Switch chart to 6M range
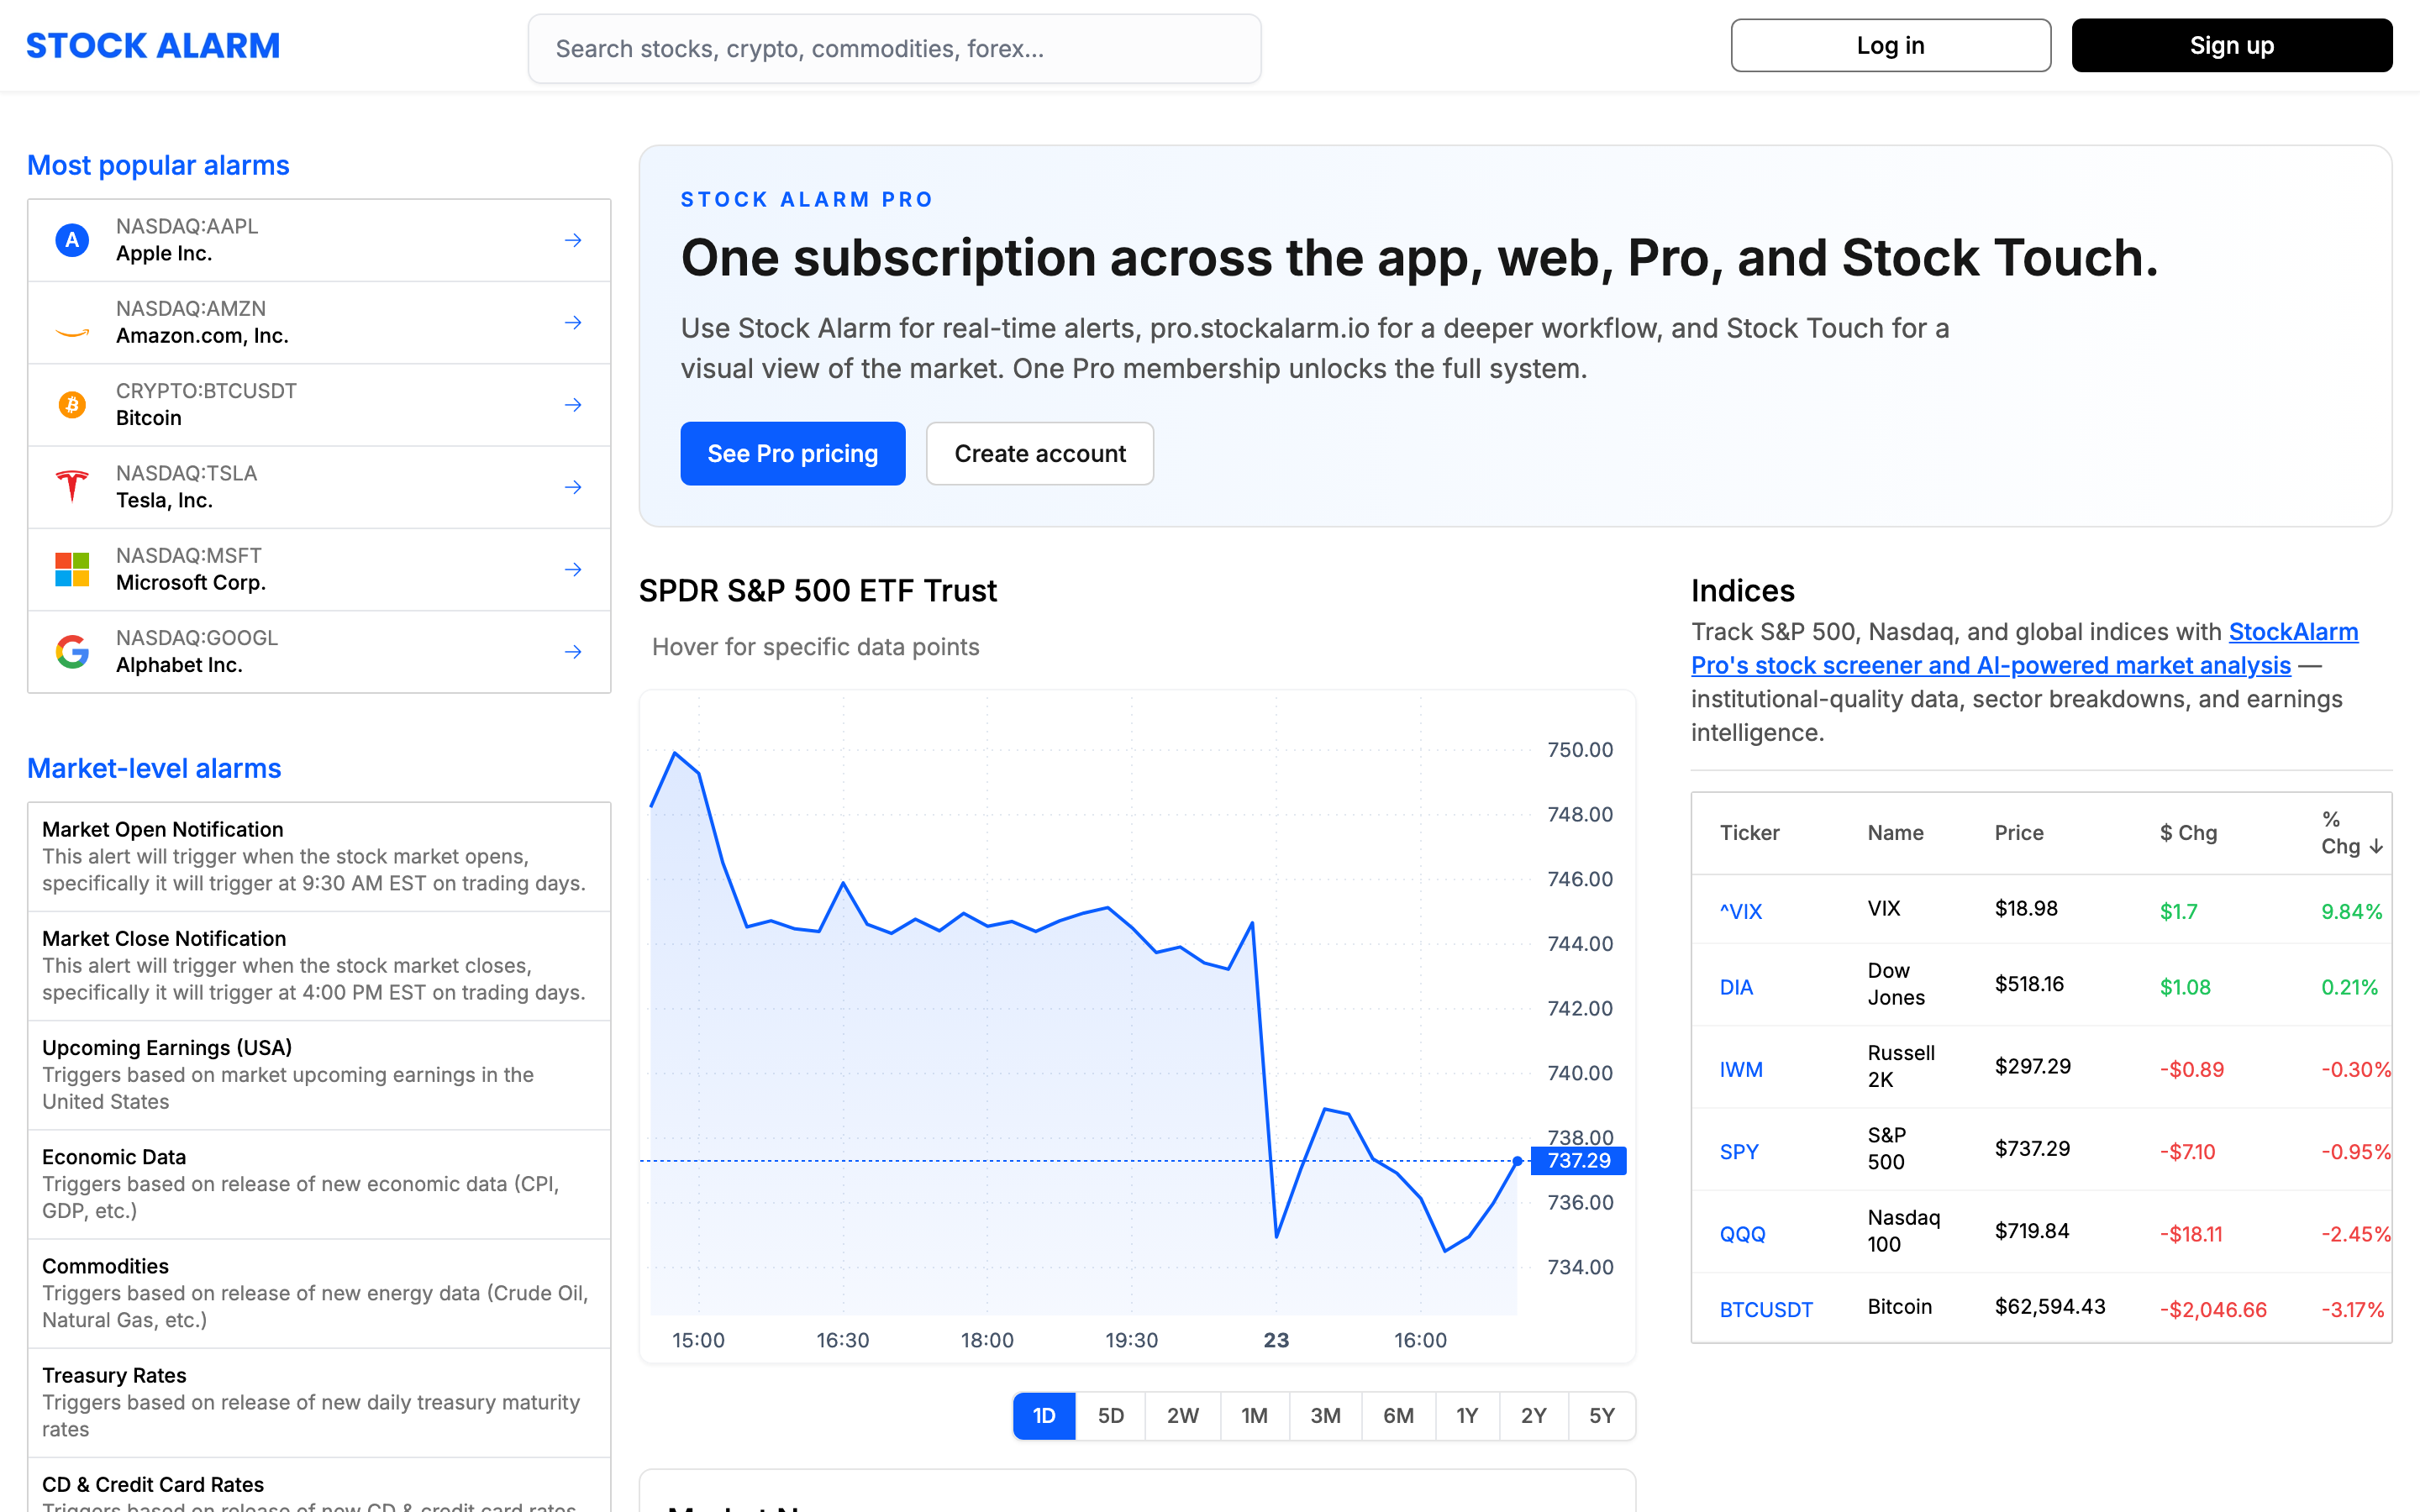The width and height of the screenshot is (2420, 1512). click(1399, 1416)
